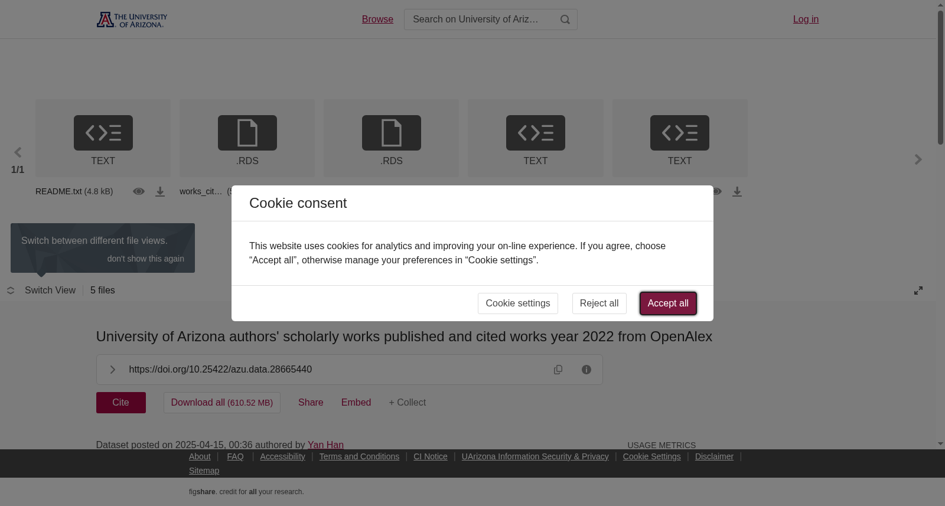
Task: Open fullscreen file viewer icon
Action: coord(918,290)
